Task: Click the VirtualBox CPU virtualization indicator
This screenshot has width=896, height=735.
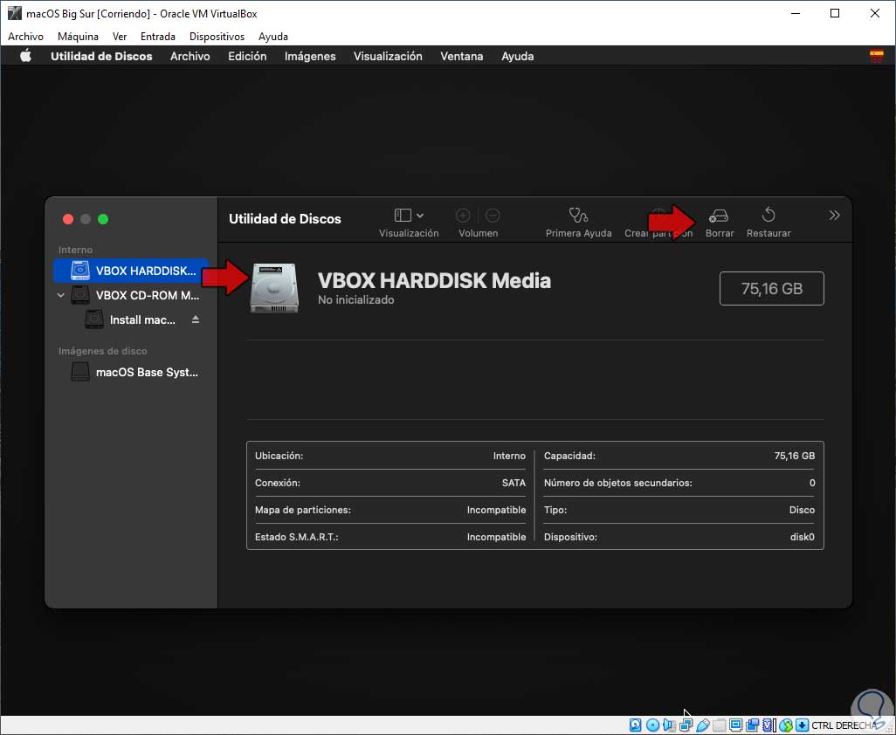Action: tap(768, 725)
